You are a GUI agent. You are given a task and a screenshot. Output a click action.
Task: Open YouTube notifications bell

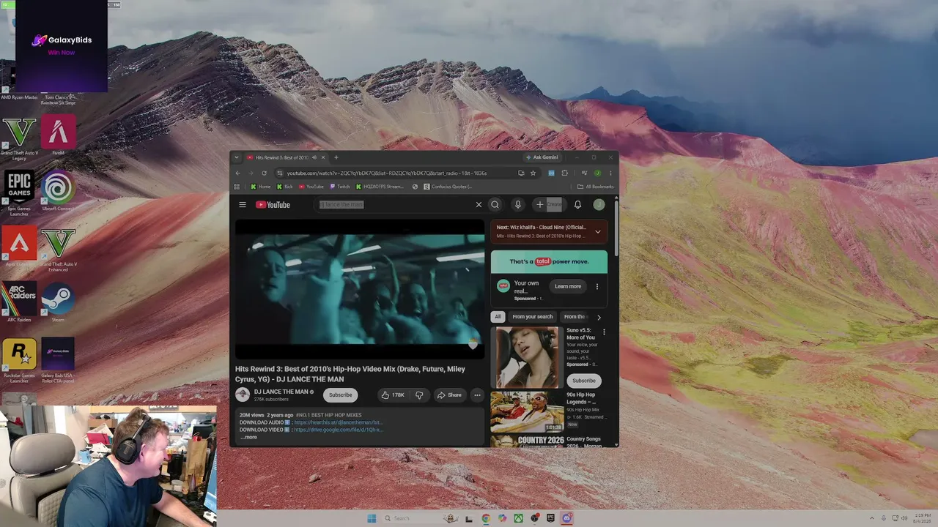point(577,205)
